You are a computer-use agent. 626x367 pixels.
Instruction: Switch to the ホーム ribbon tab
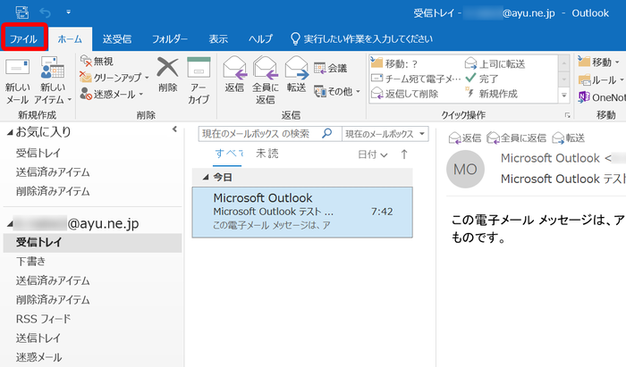tap(70, 39)
